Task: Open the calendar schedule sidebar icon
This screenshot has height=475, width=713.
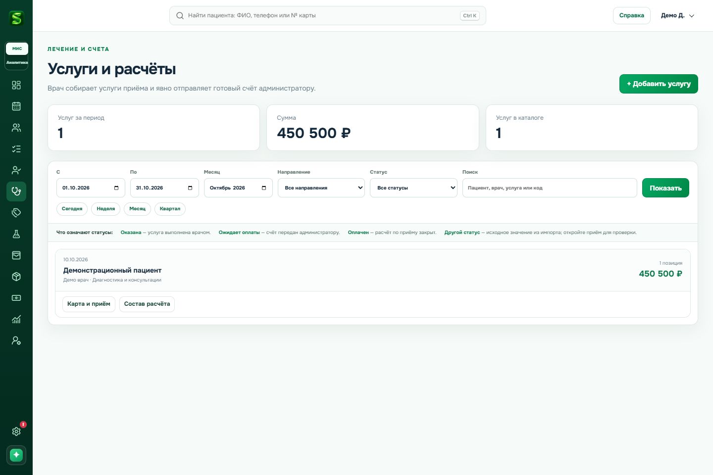Action: point(16,106)
